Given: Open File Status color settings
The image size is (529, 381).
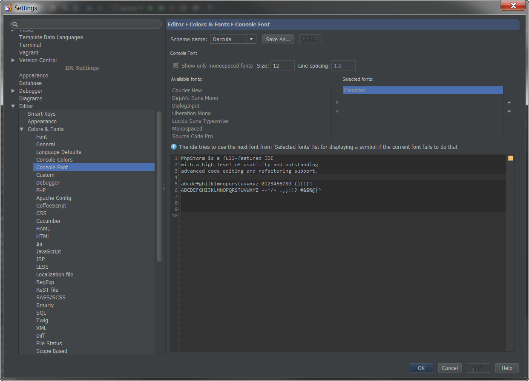Looking at the screenshot, I should [x=49, y=344].
